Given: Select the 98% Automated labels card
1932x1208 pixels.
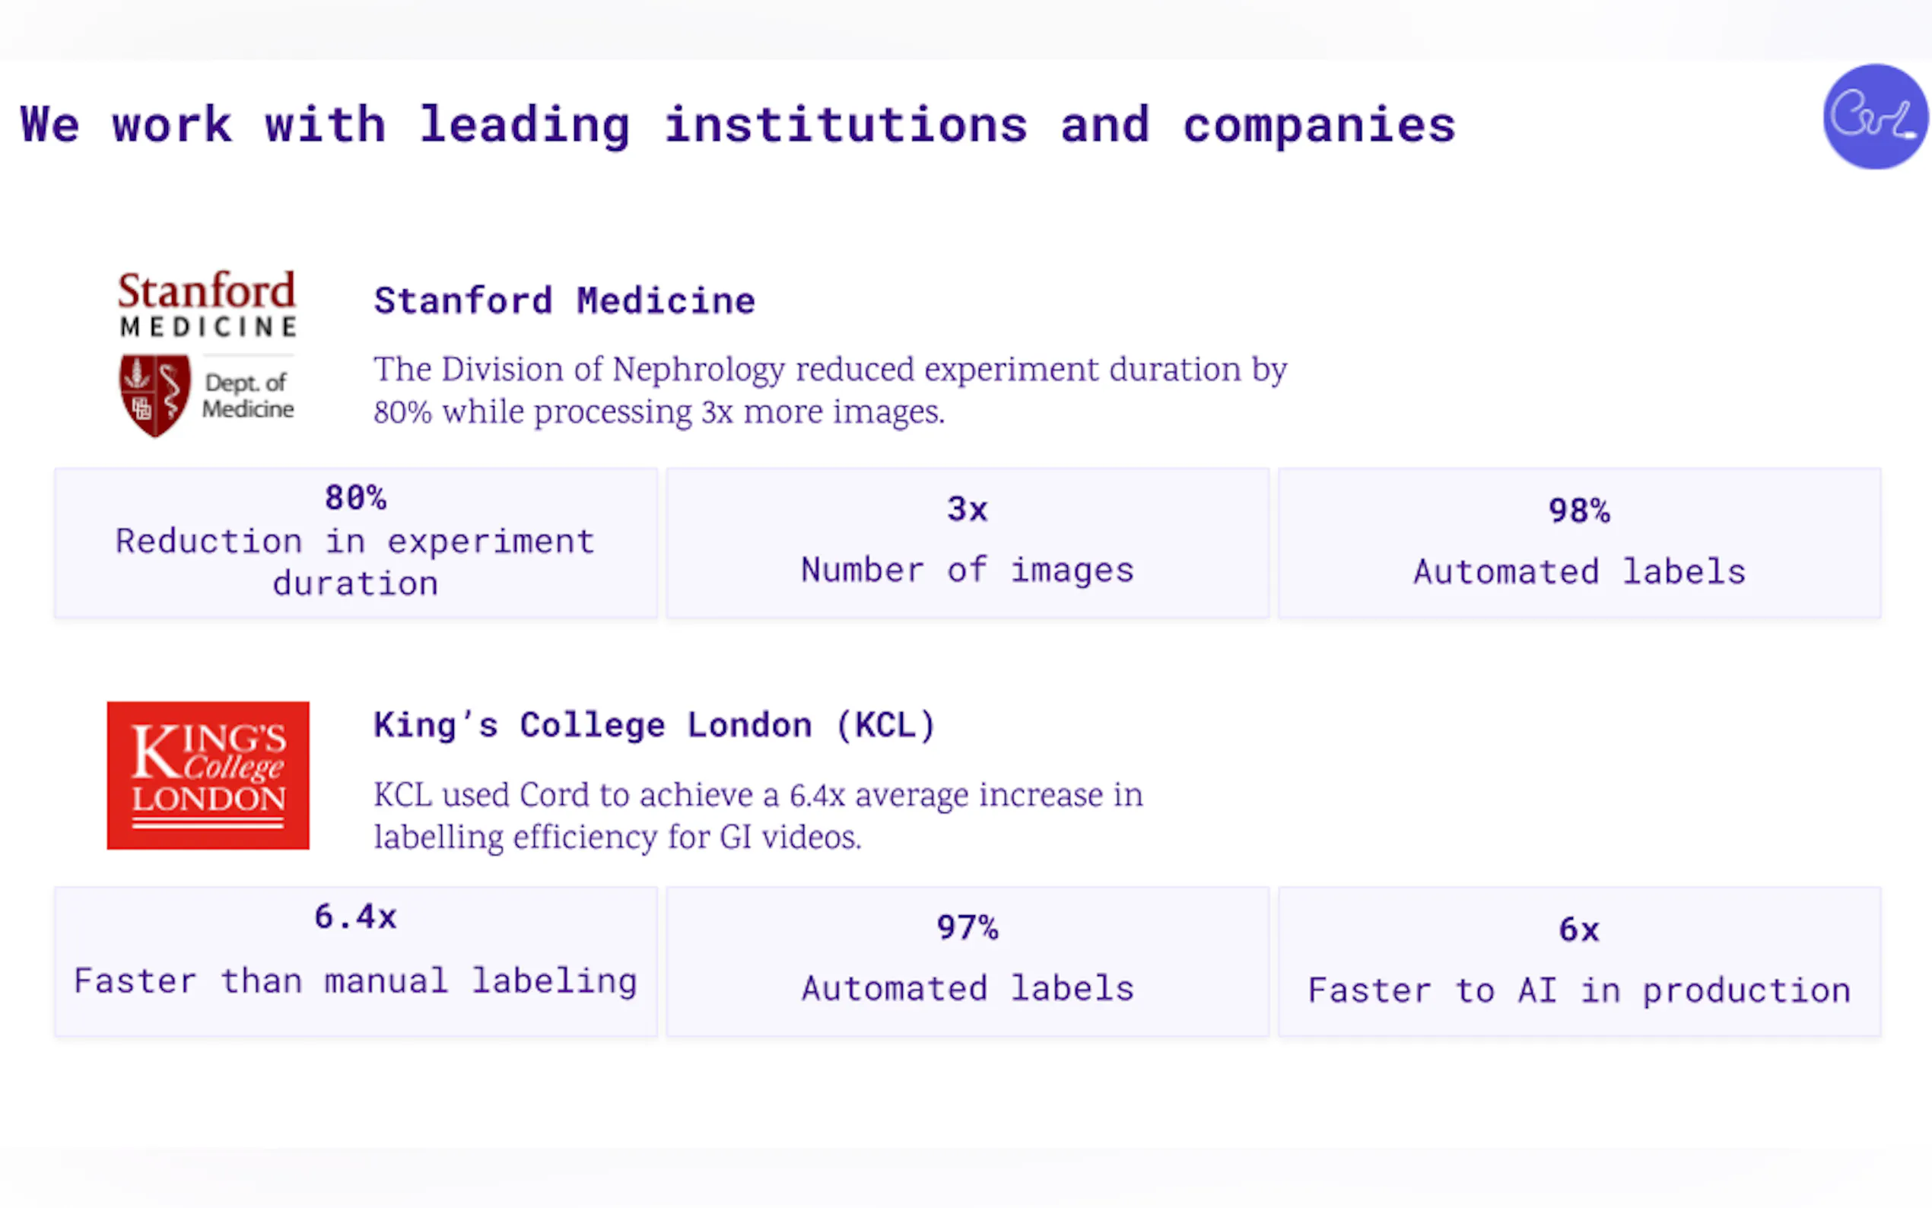Looking at the screenshot, I should tap(1579, 543).
